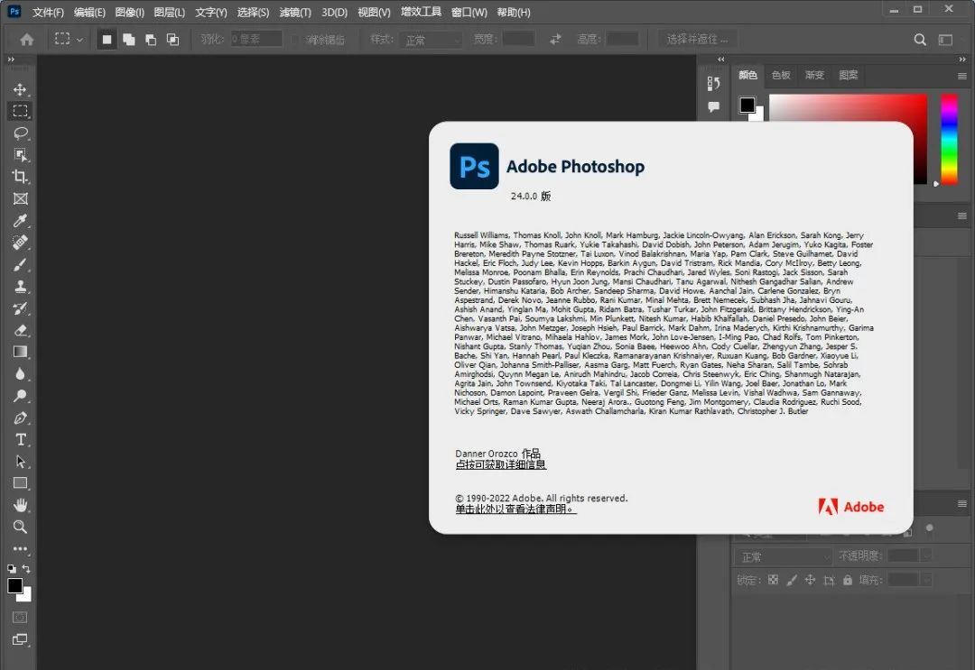Open the 帮助(H) menu
Screen dimensions: 975x670
coord(514,13)
